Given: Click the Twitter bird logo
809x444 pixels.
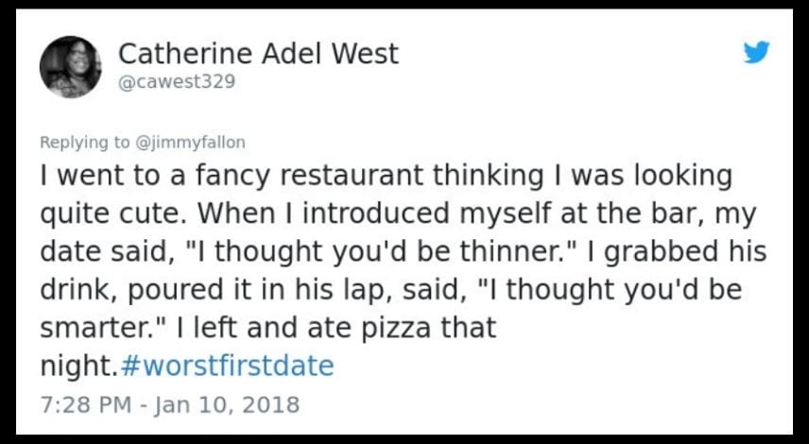Looking at the screenshot, I should pyautogui.click(x=756, y=53).
